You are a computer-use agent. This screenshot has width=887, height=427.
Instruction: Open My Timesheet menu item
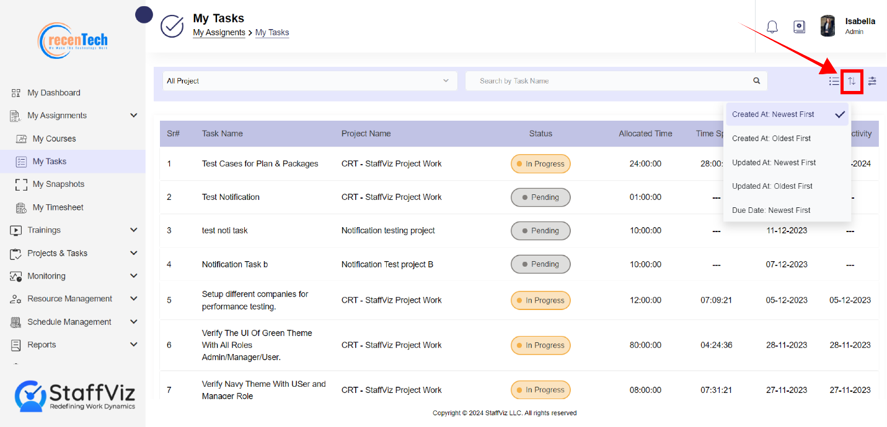58,207
